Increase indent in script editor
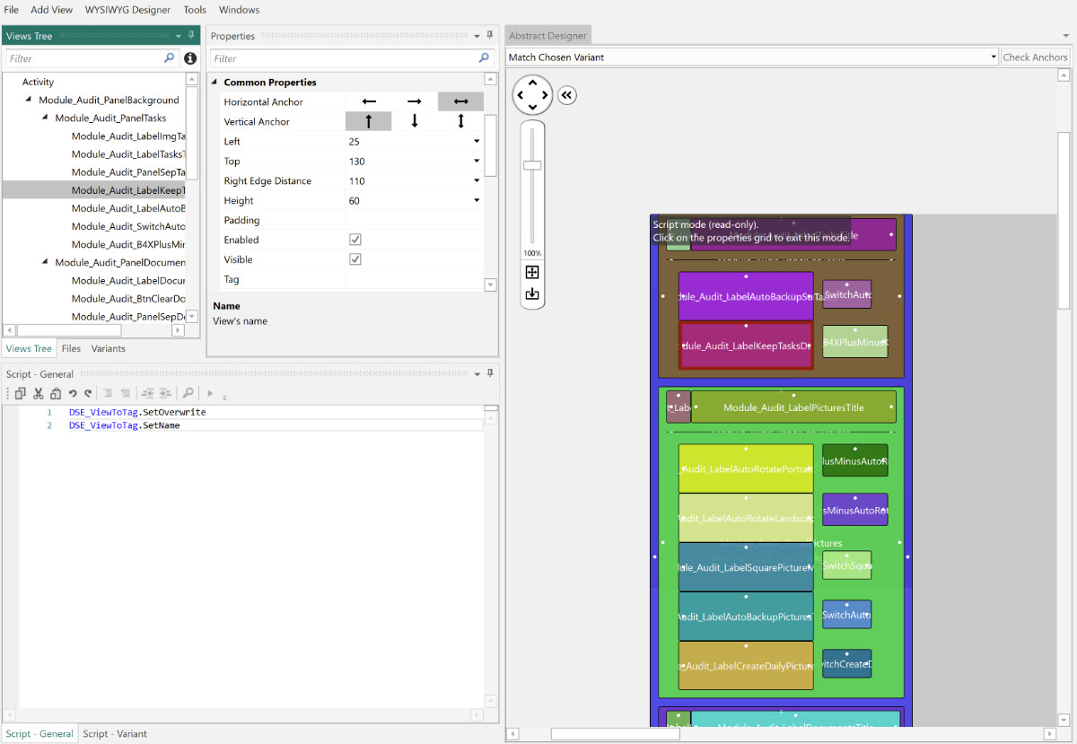1077x744 pixels. coord(165,393)
